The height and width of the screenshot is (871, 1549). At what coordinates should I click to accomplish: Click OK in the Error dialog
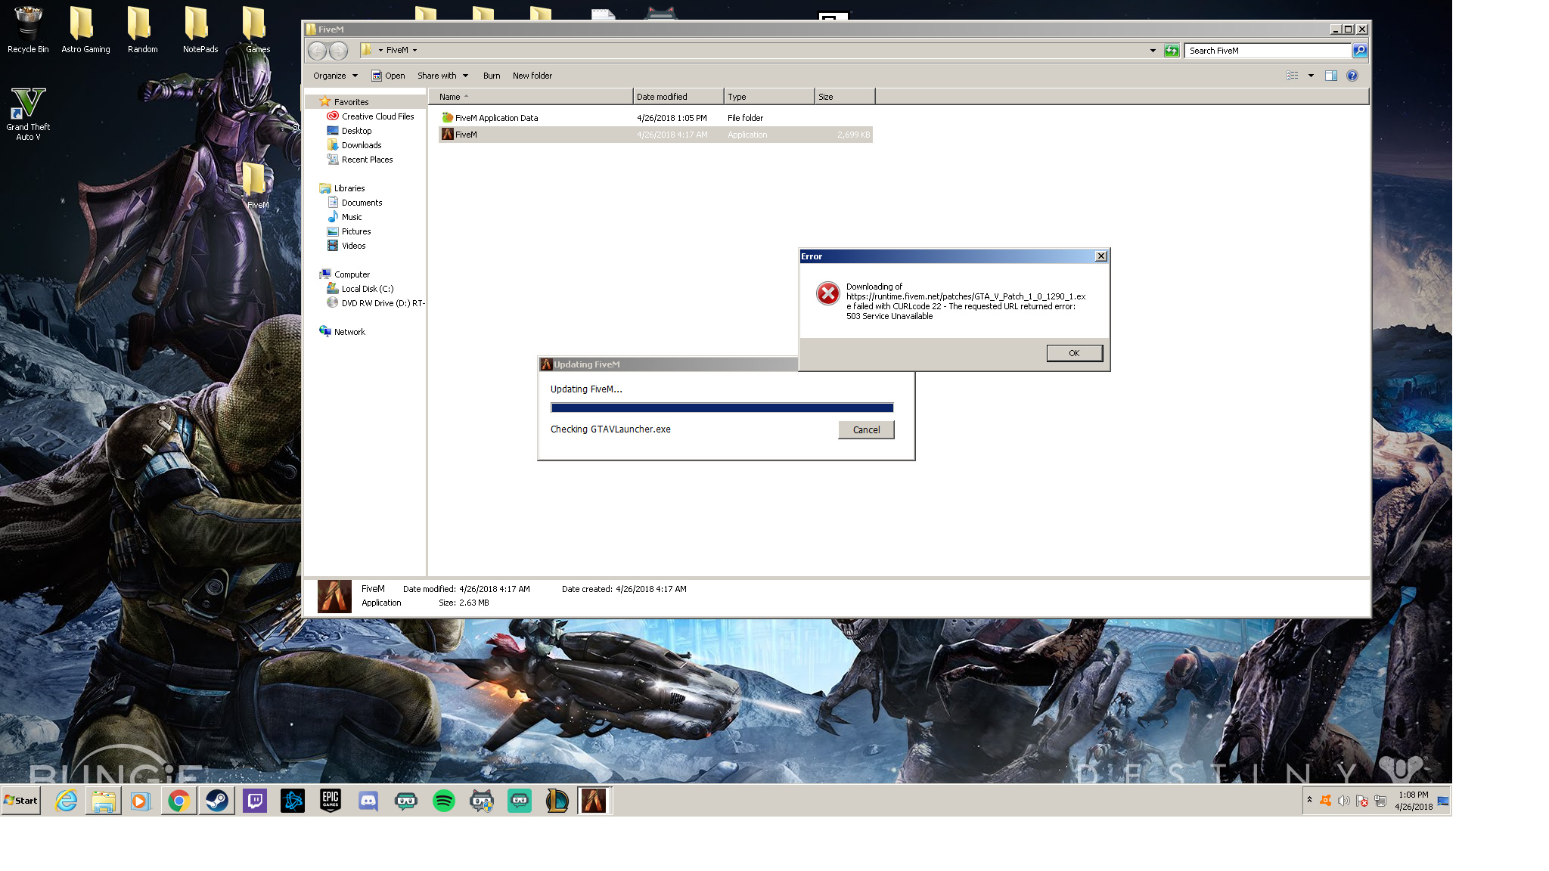pos(1074,353)
